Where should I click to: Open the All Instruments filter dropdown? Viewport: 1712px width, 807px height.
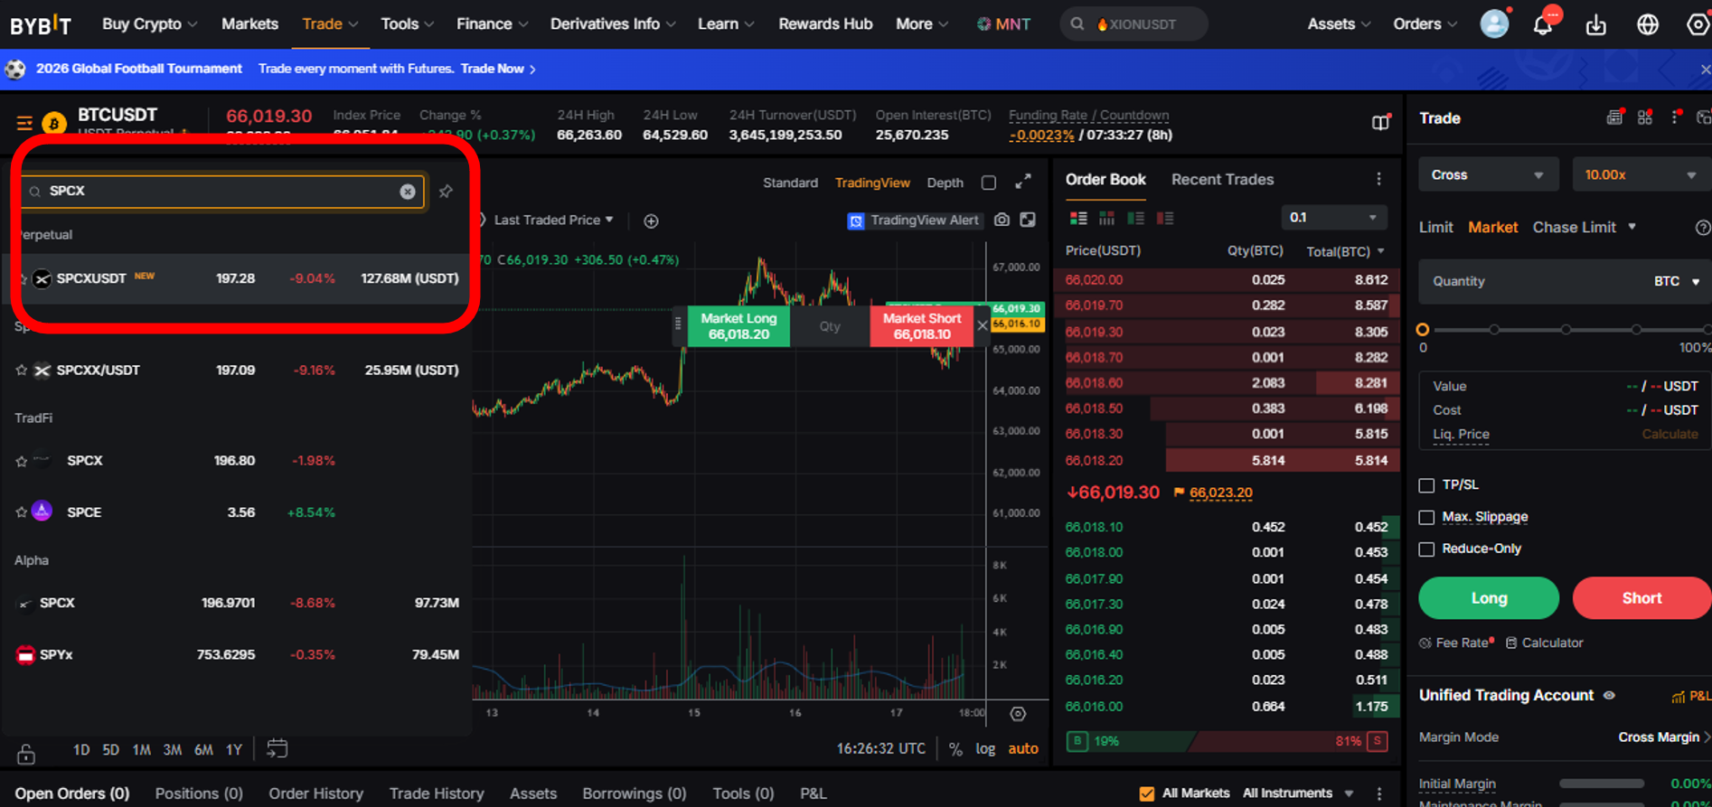(1297, 793)
